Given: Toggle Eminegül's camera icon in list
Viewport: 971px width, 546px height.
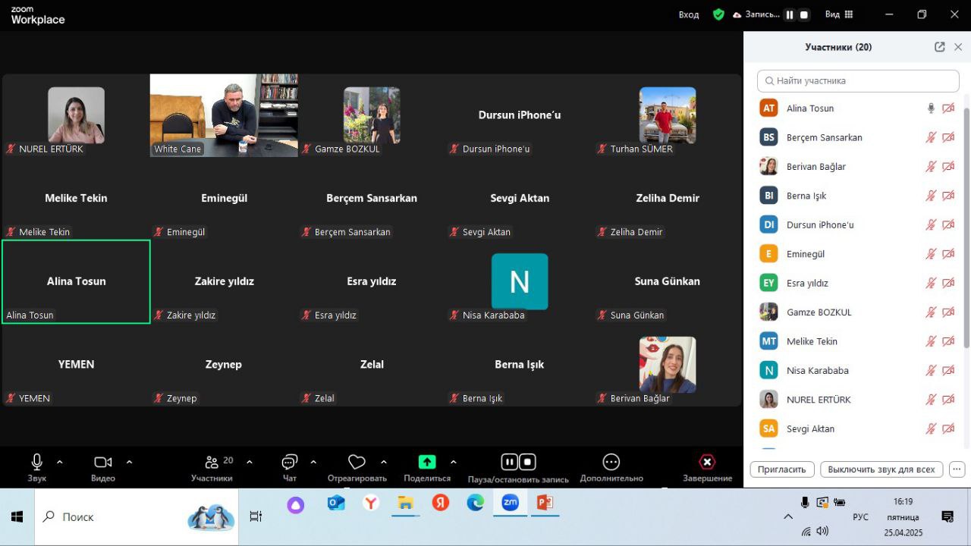Looking at the screenshot, I should point(948,254).
